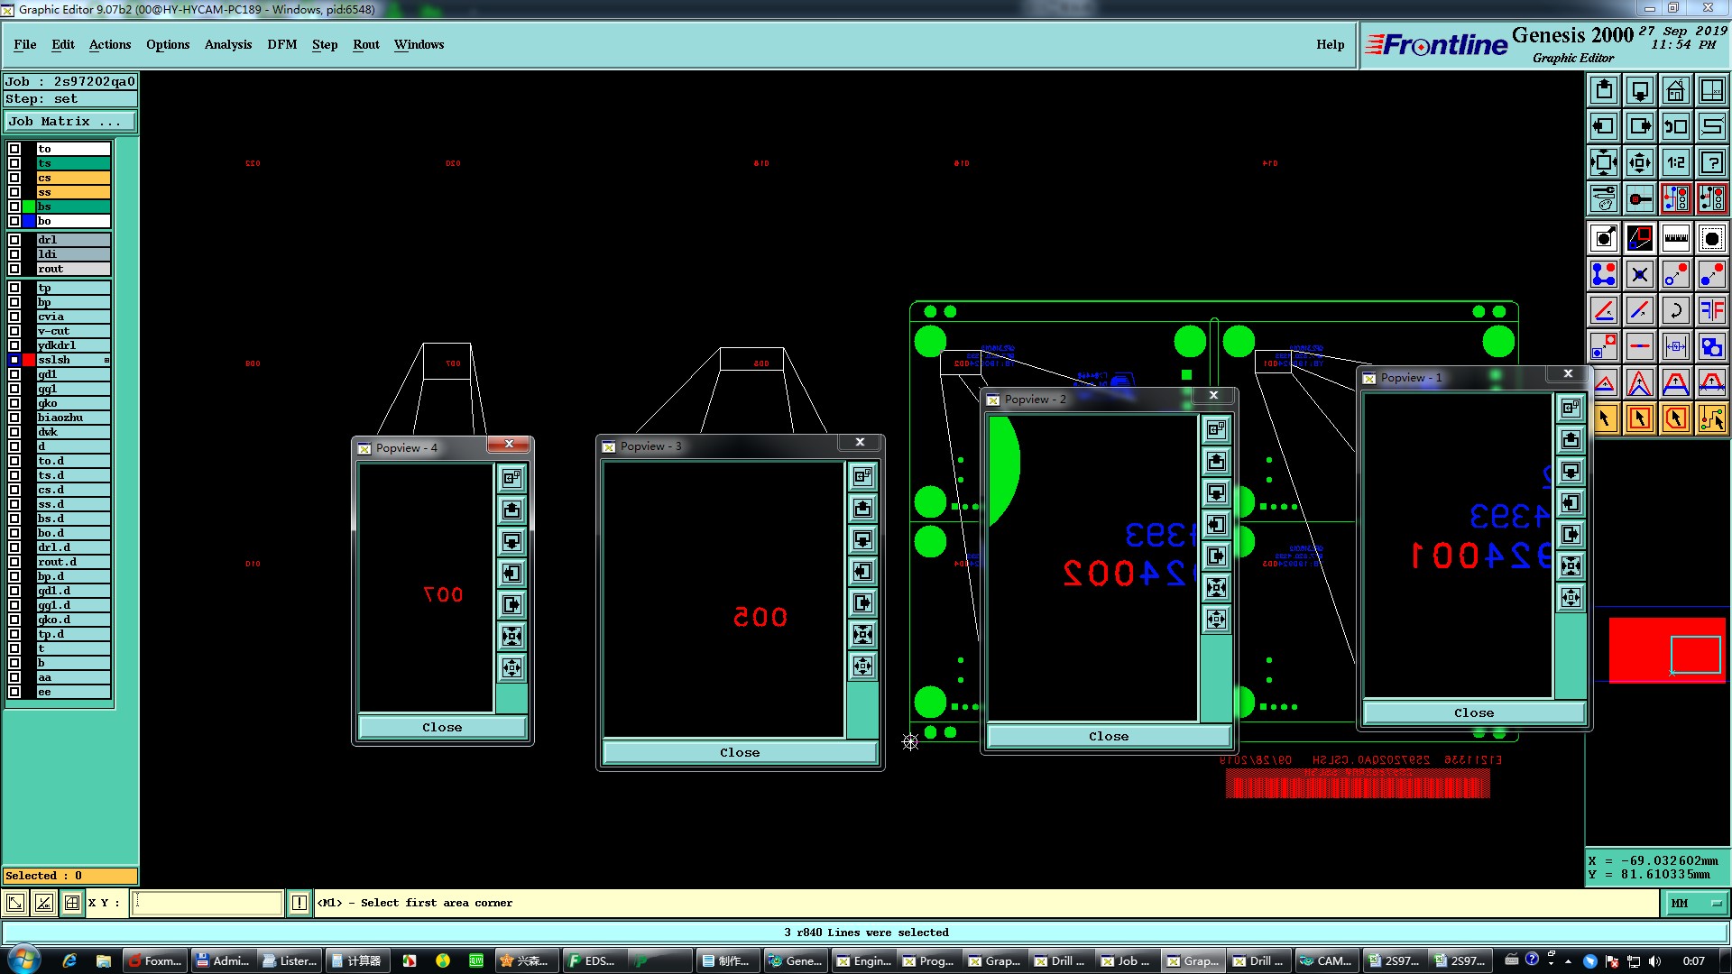Toggle checkbox for layer cs

[14, 178]
